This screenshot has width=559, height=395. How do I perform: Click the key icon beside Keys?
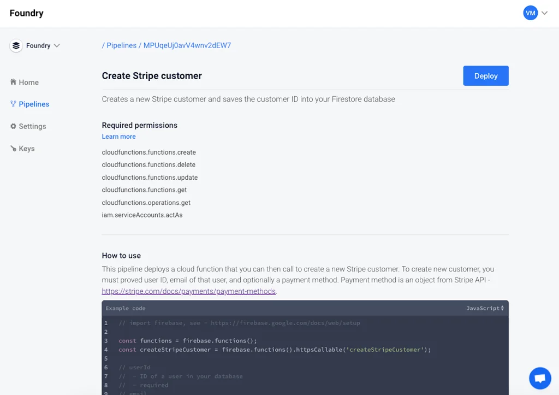tap(13, 149)
